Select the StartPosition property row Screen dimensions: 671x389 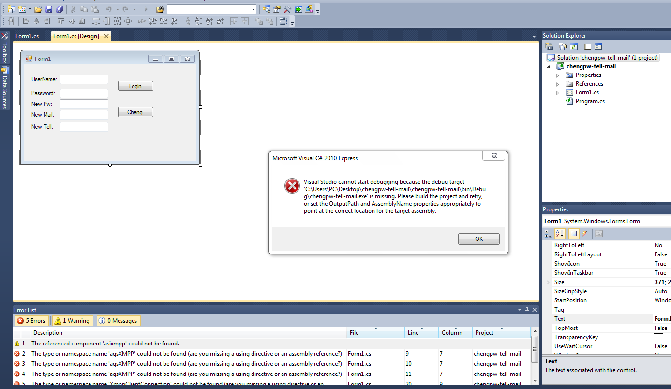coord(608,300)
